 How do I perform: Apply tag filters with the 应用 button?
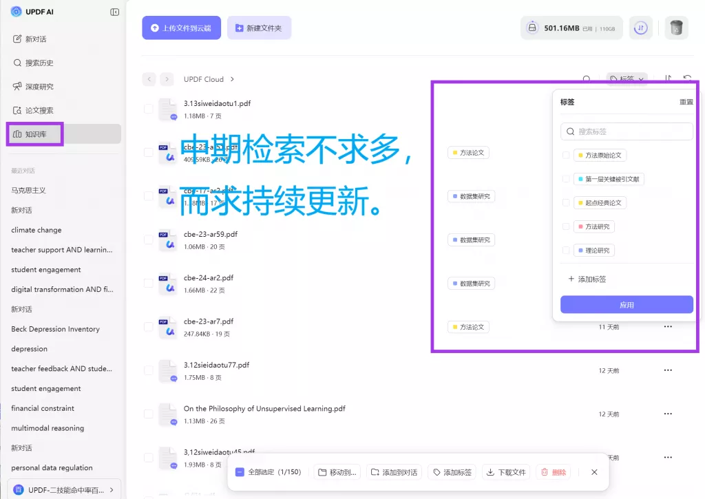pos(627,304)
